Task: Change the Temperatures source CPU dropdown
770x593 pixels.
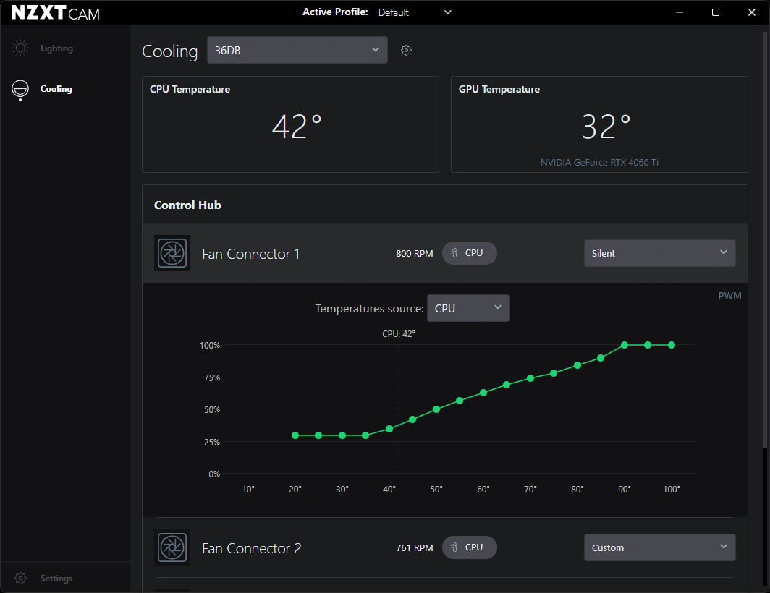Action: pyautogui.click(x=468, y=308)
